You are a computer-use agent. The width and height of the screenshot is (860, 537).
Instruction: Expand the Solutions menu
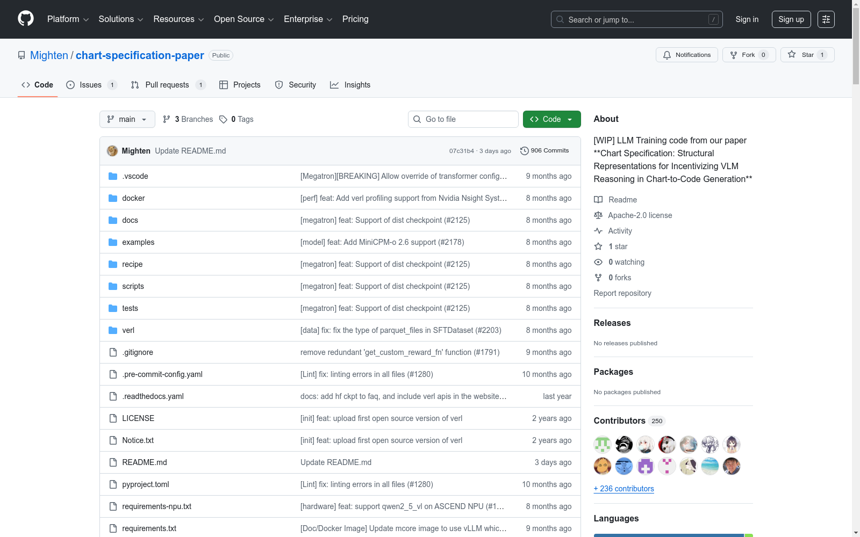(121, 19)
